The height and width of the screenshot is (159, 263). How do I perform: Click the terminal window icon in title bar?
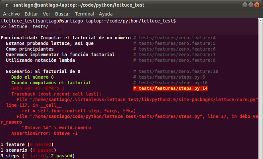tap(6, 5)
